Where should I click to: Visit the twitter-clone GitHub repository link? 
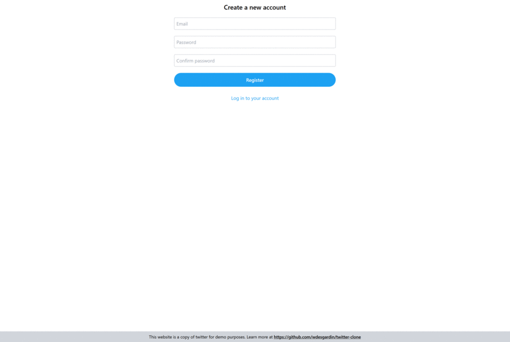pyautogui.click(x=317, y=337)
